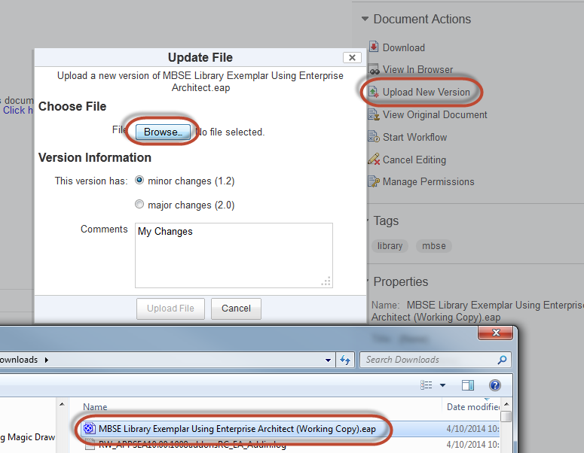Click the change view icon in file dialog
584x453 pixels.
pos(427,385)
